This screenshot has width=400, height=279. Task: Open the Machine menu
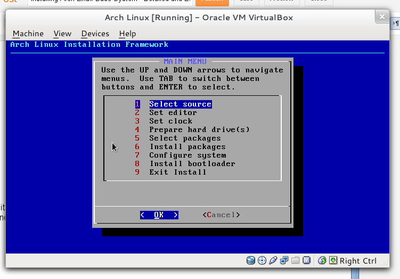[28, 34]
